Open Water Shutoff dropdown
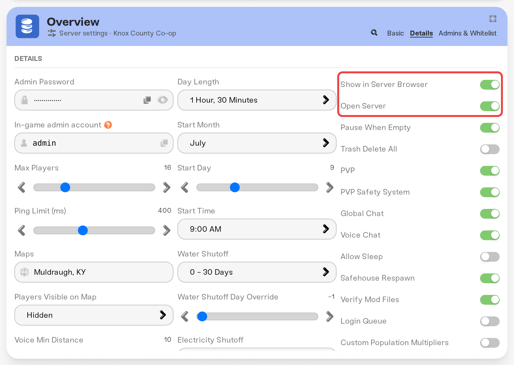The image size is (514, 365). (257, 272)
